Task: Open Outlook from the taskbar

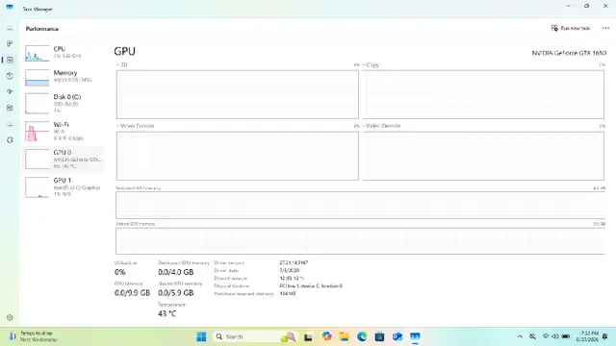Action: 398,336
